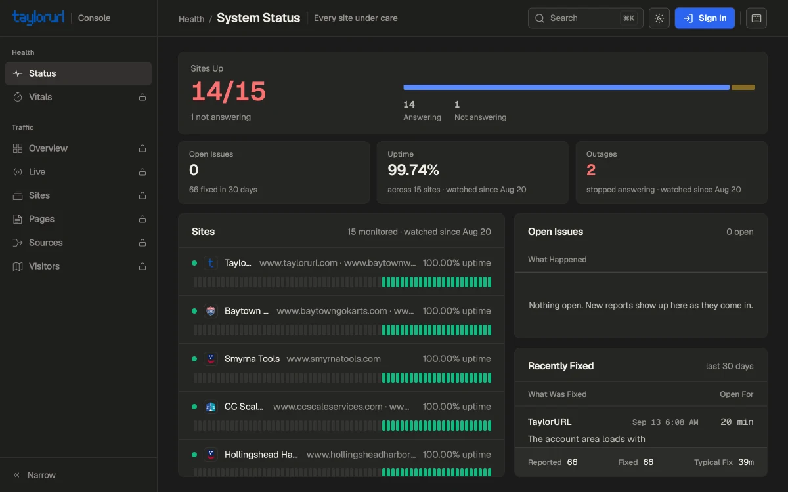Click the lock icon beside Vitals

(x=142, y=97)
